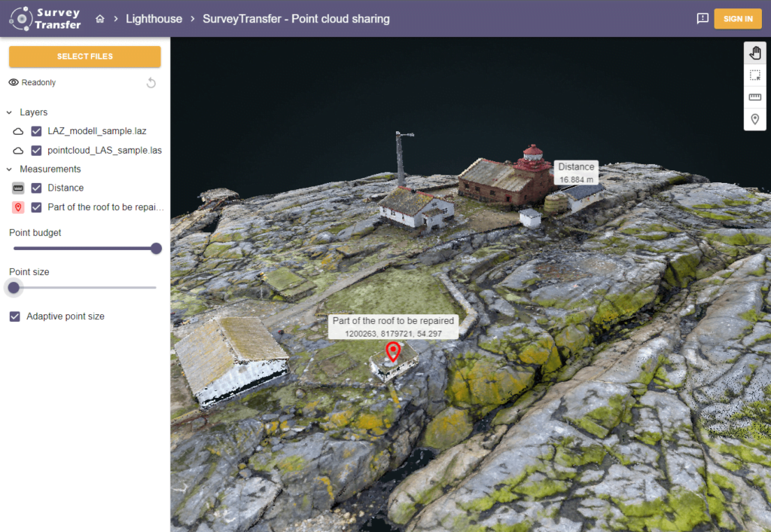Collapse the Measurements section
Viewport: 771px width, 532px height.
click(9, 169)
